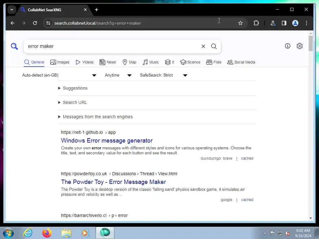Open cached link for Powder Toy result
The image size is (319, 239).
click(x=247, y=200)
